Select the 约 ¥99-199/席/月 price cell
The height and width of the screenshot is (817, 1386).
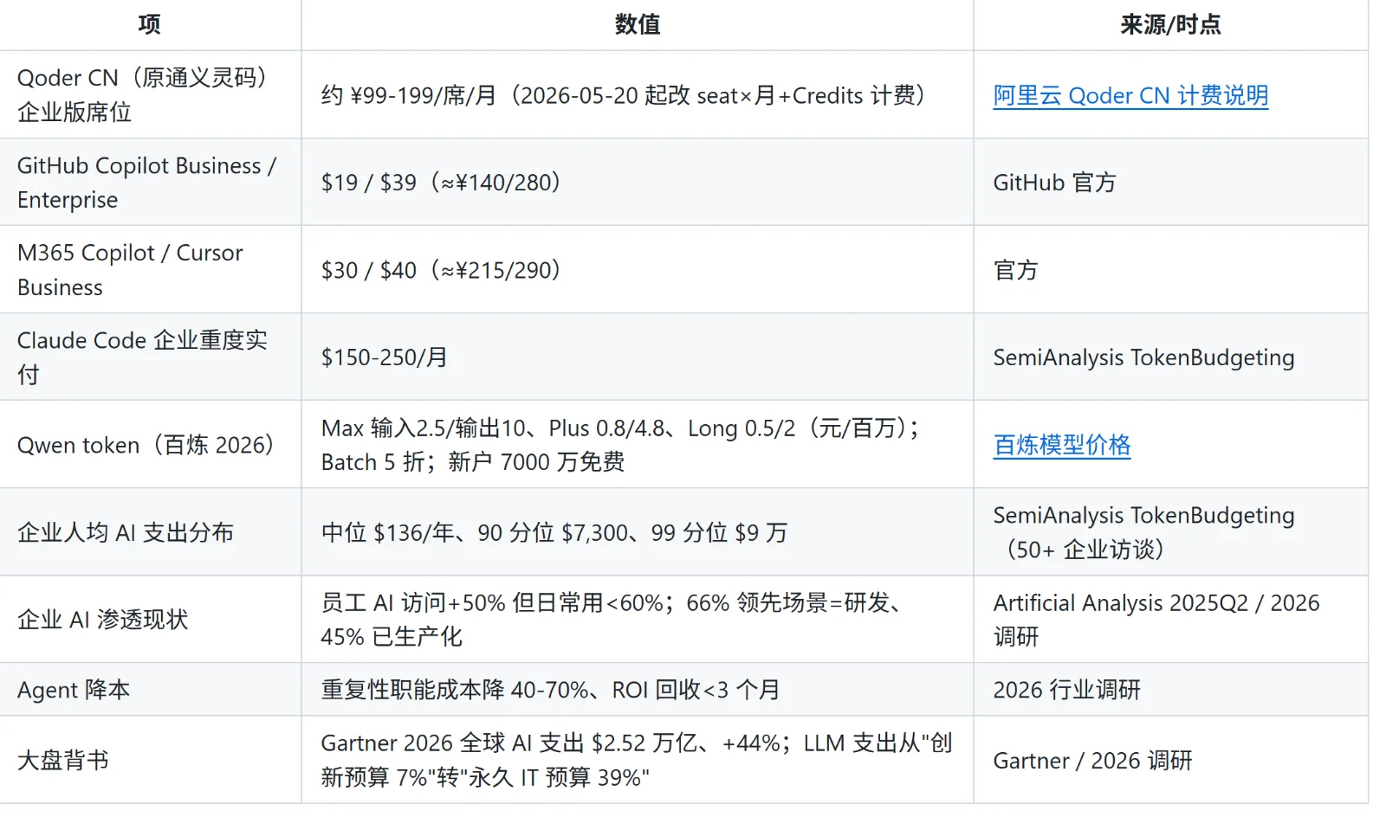pyautogui.click(x=638, y=94)
